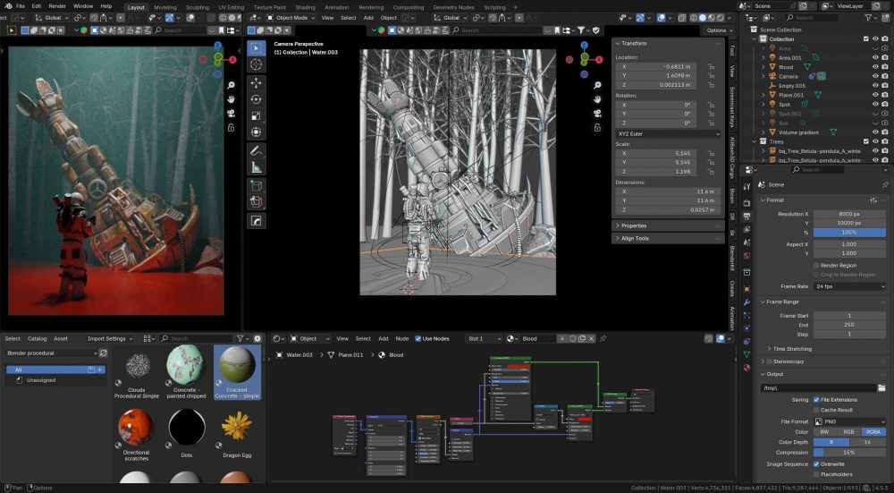
Task: Open the viewport Options button
Action: 720,30
